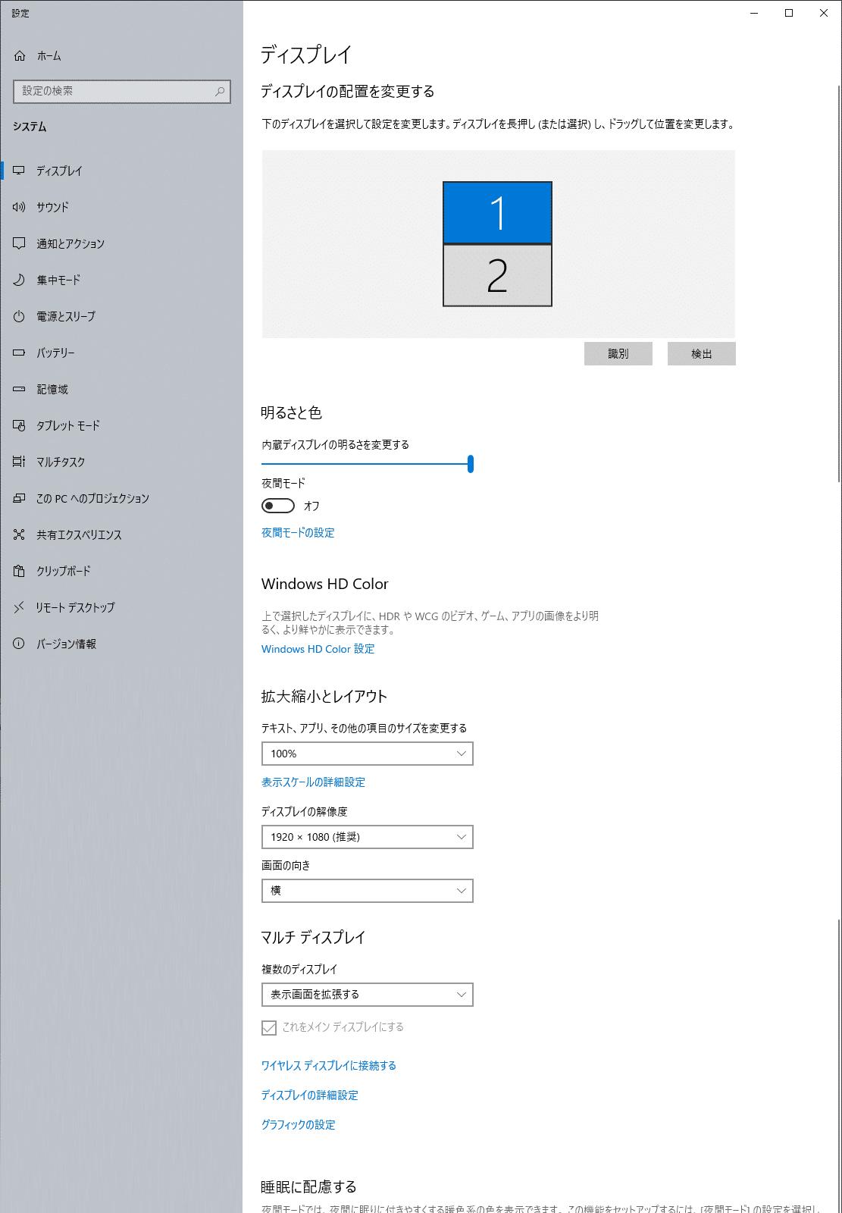
Task: Select 集中モード in the sidebar
Action: [x=58, y=280]
